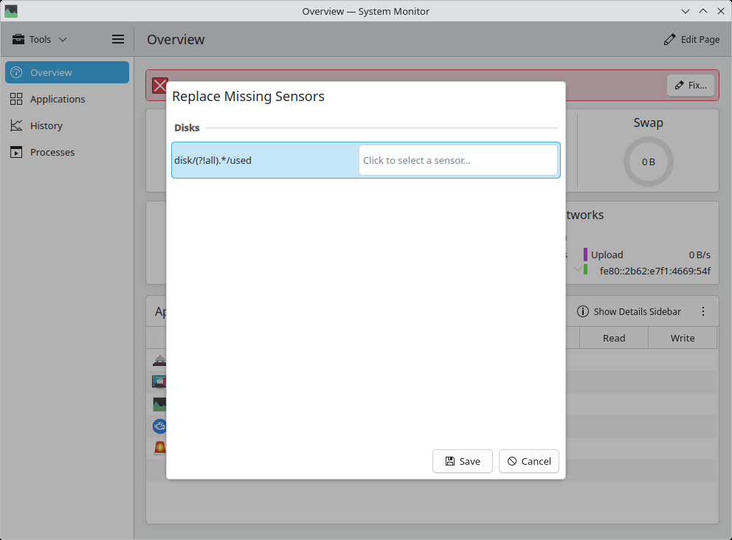The image size is (732, 540).
Task: Click the pencil Edit Page icon
Action: click(x=669, y=39)
